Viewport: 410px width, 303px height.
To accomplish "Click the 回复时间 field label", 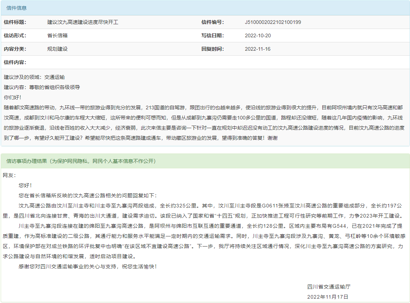I will click(213, 49).
